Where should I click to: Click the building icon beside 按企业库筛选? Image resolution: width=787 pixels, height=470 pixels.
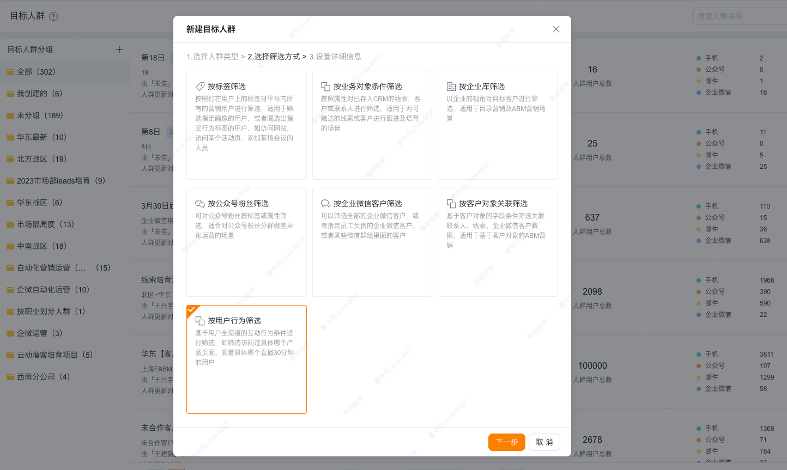(x=451, y=87)
